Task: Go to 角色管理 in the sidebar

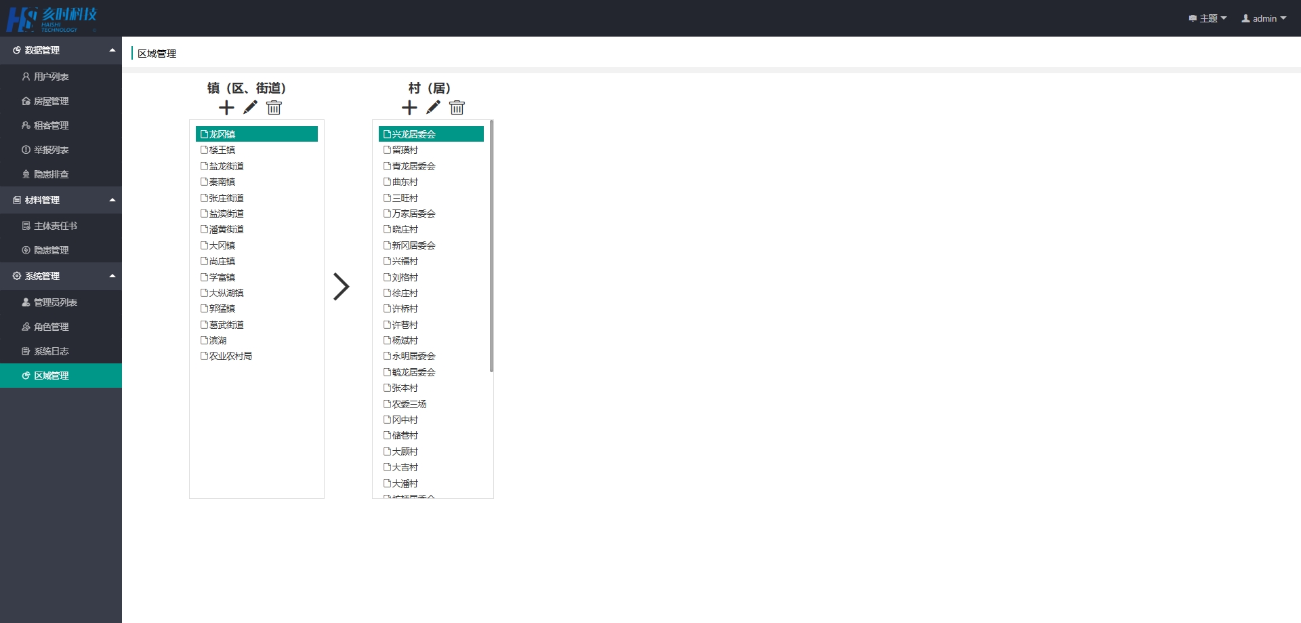Action: tap(51, 327)
